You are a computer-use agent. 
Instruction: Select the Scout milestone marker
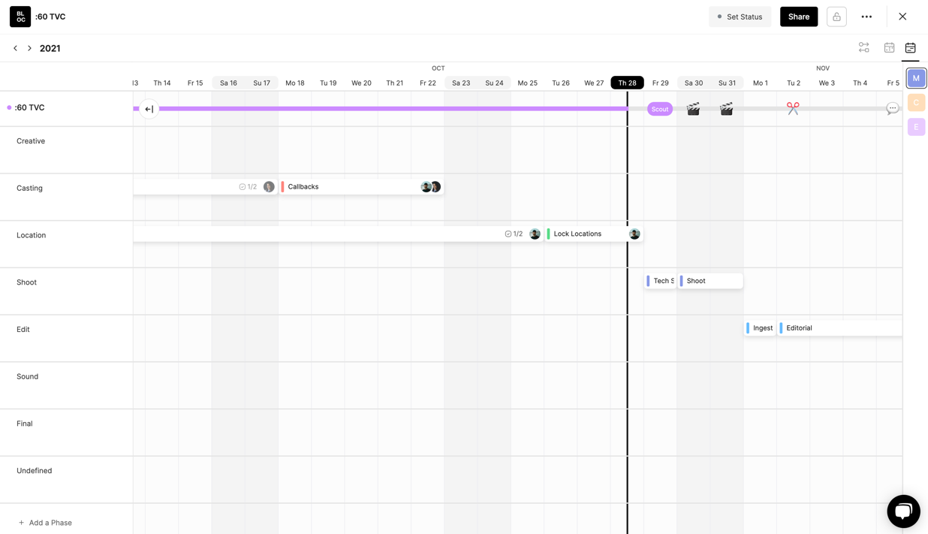pos(659,110)
